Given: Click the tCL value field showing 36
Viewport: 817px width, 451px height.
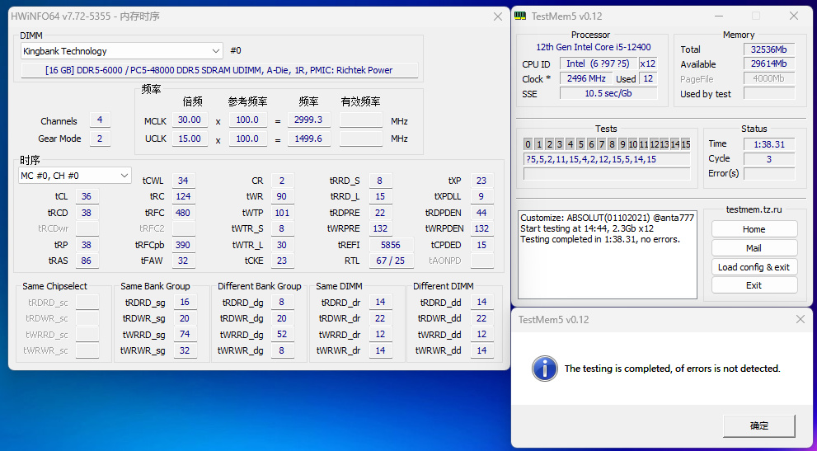Looking at the screenshot, I should pyautogui.click(x=87, y=197).
